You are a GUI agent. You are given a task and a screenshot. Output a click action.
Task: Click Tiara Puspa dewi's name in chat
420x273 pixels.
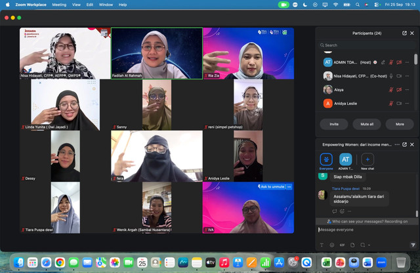click(x=346, y=188)
